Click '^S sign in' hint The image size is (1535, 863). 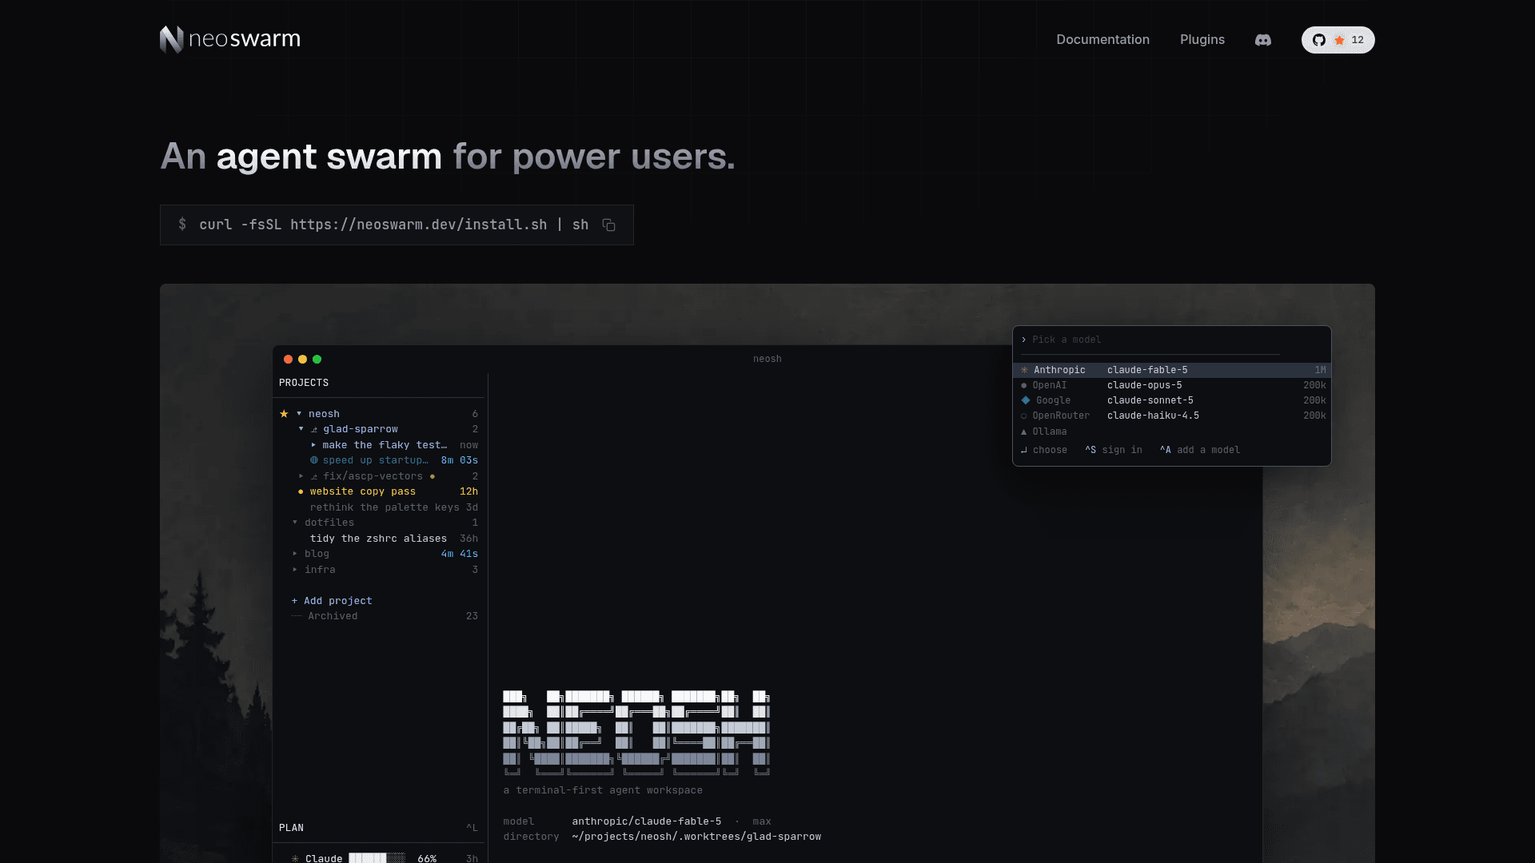click(x=1114, y=450)
